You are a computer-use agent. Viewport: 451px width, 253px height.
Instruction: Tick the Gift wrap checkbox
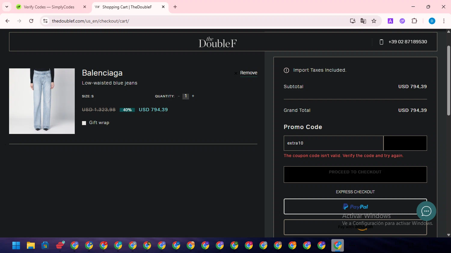(x=84, y=123)
